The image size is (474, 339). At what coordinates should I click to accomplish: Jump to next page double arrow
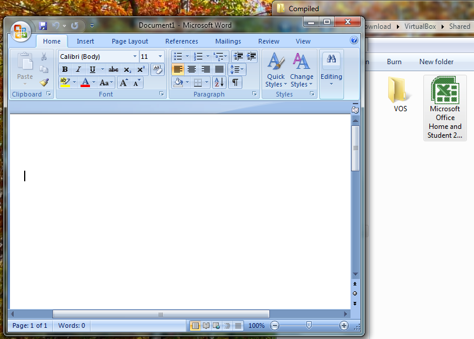355,303
